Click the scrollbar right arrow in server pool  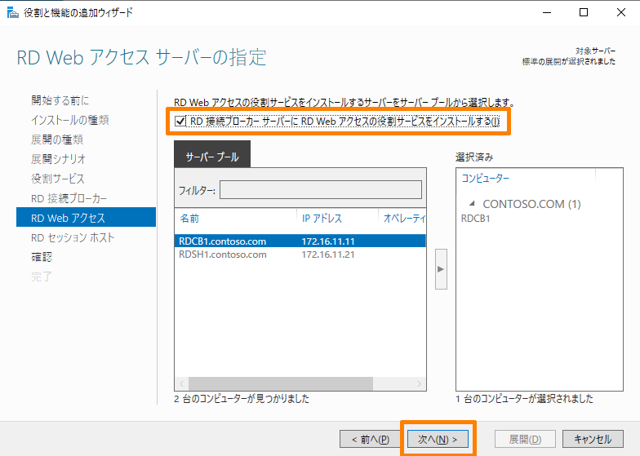point(420,383)
